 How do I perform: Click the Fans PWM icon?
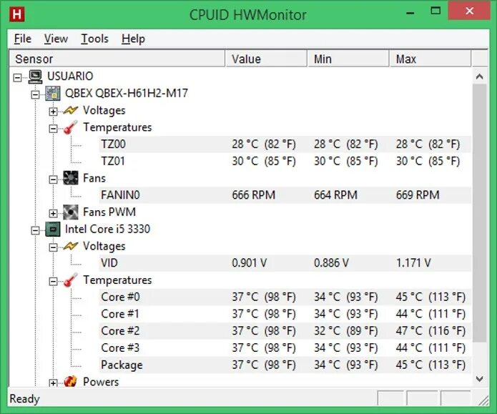tap(70, 212)
